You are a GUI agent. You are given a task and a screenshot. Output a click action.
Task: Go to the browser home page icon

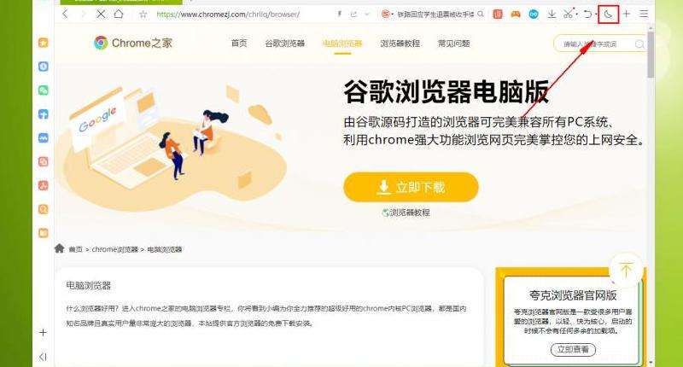[119, 14]
